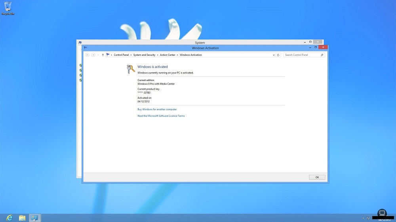Click the System window title bar icon
The width and height of the screenshot is (396, 222).
pos(80,43)
